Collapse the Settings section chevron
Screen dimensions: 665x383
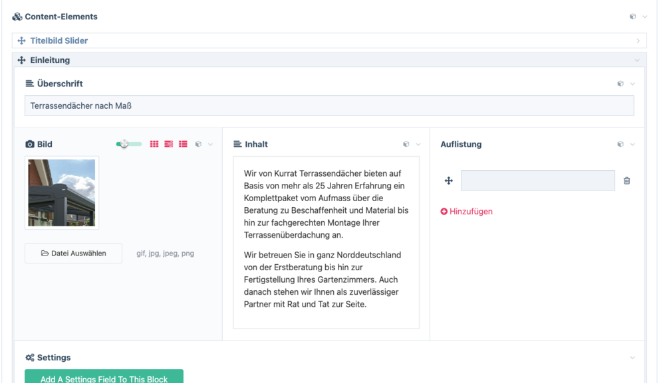click(632, 358)
